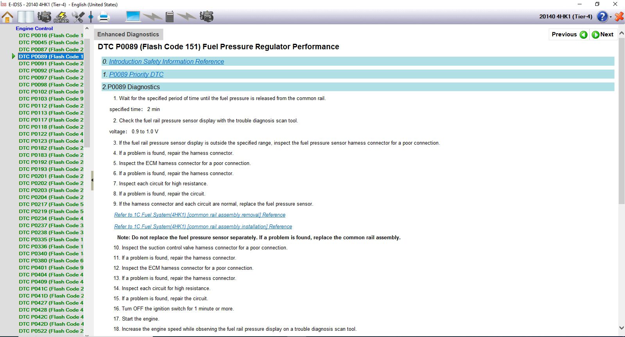The width and height of the screenshot is (625, 337).
Task: Select DTC P0103 in the list
Action: (51, 99)
